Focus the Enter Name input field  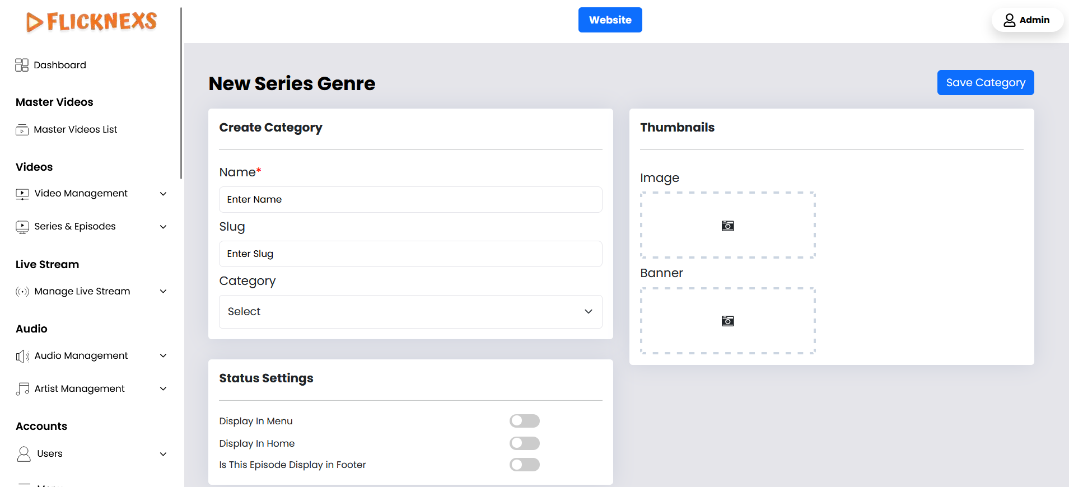click(x=410, y=200)
